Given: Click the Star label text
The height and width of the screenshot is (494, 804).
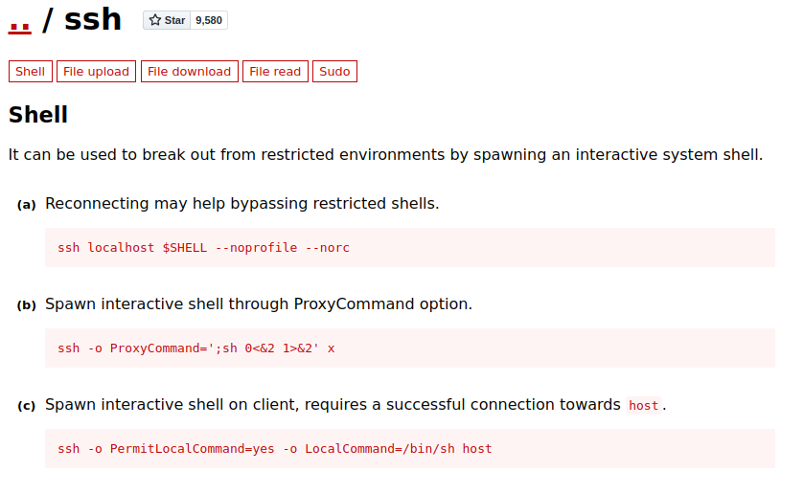Looking at the screenshot, I should 174,20.
